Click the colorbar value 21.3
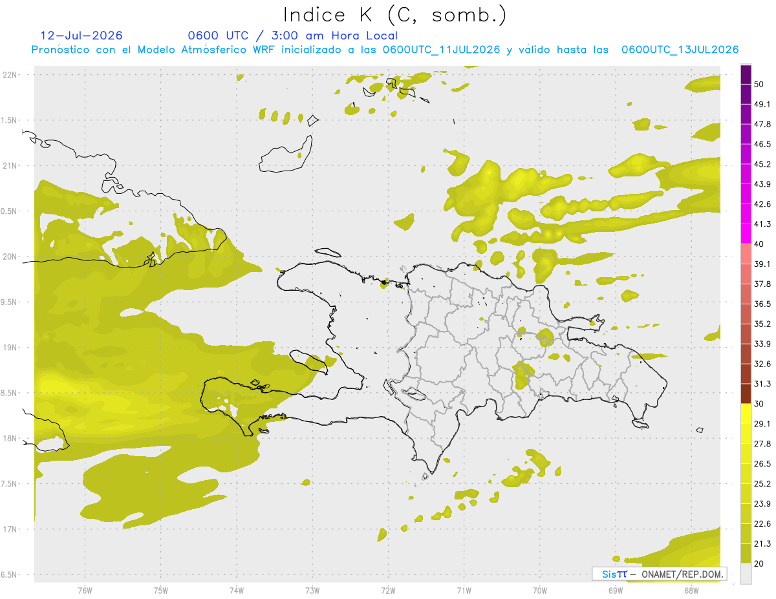 click(x=762, y=544)
